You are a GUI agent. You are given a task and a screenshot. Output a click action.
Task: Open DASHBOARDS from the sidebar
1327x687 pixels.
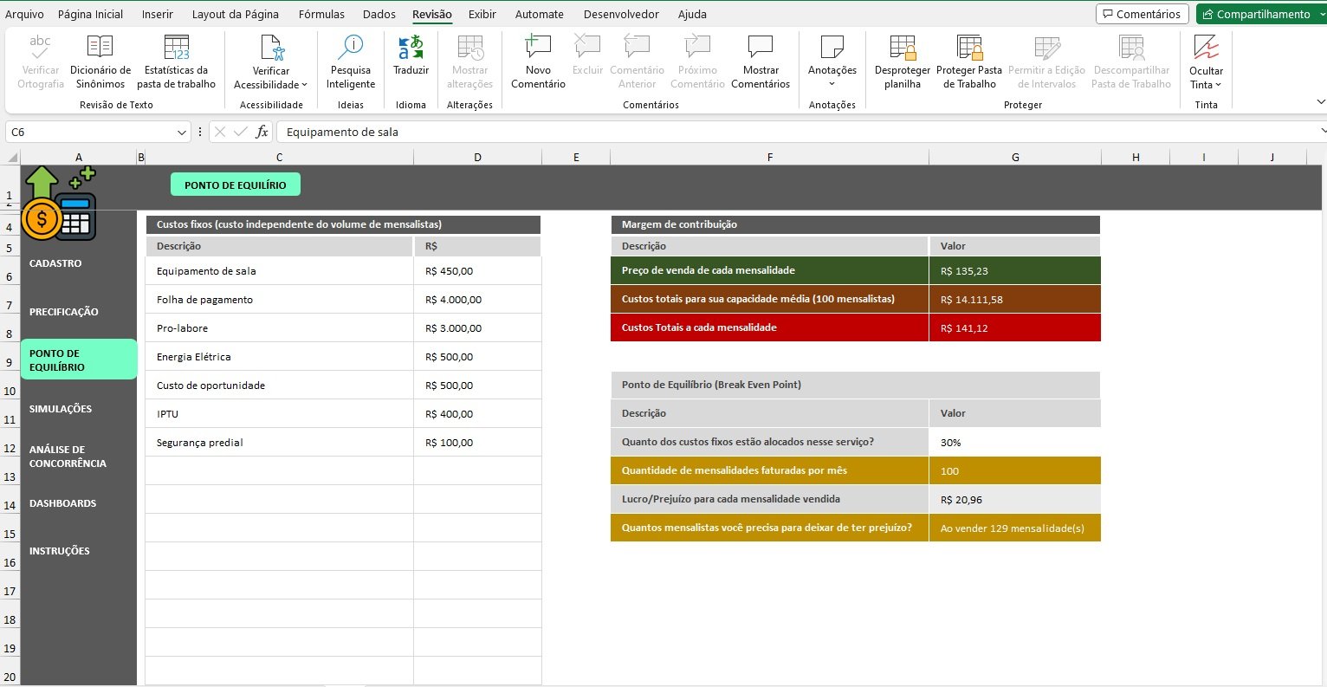[62, 503]
